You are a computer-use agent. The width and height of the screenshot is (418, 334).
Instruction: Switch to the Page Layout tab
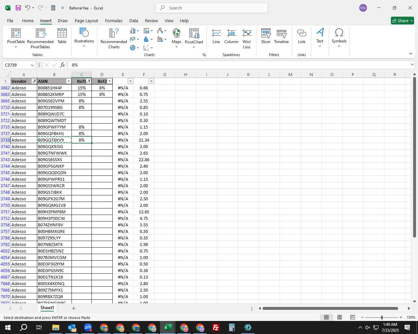[86, 21]
